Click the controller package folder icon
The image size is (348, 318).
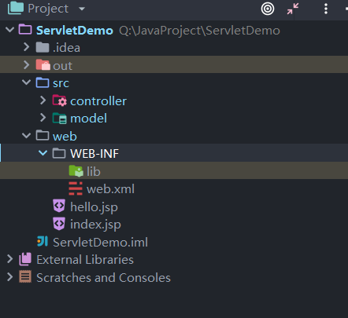(60, 101)
